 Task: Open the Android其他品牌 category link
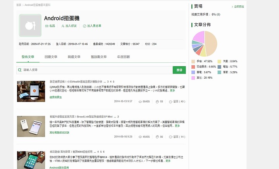click(59, 167)
